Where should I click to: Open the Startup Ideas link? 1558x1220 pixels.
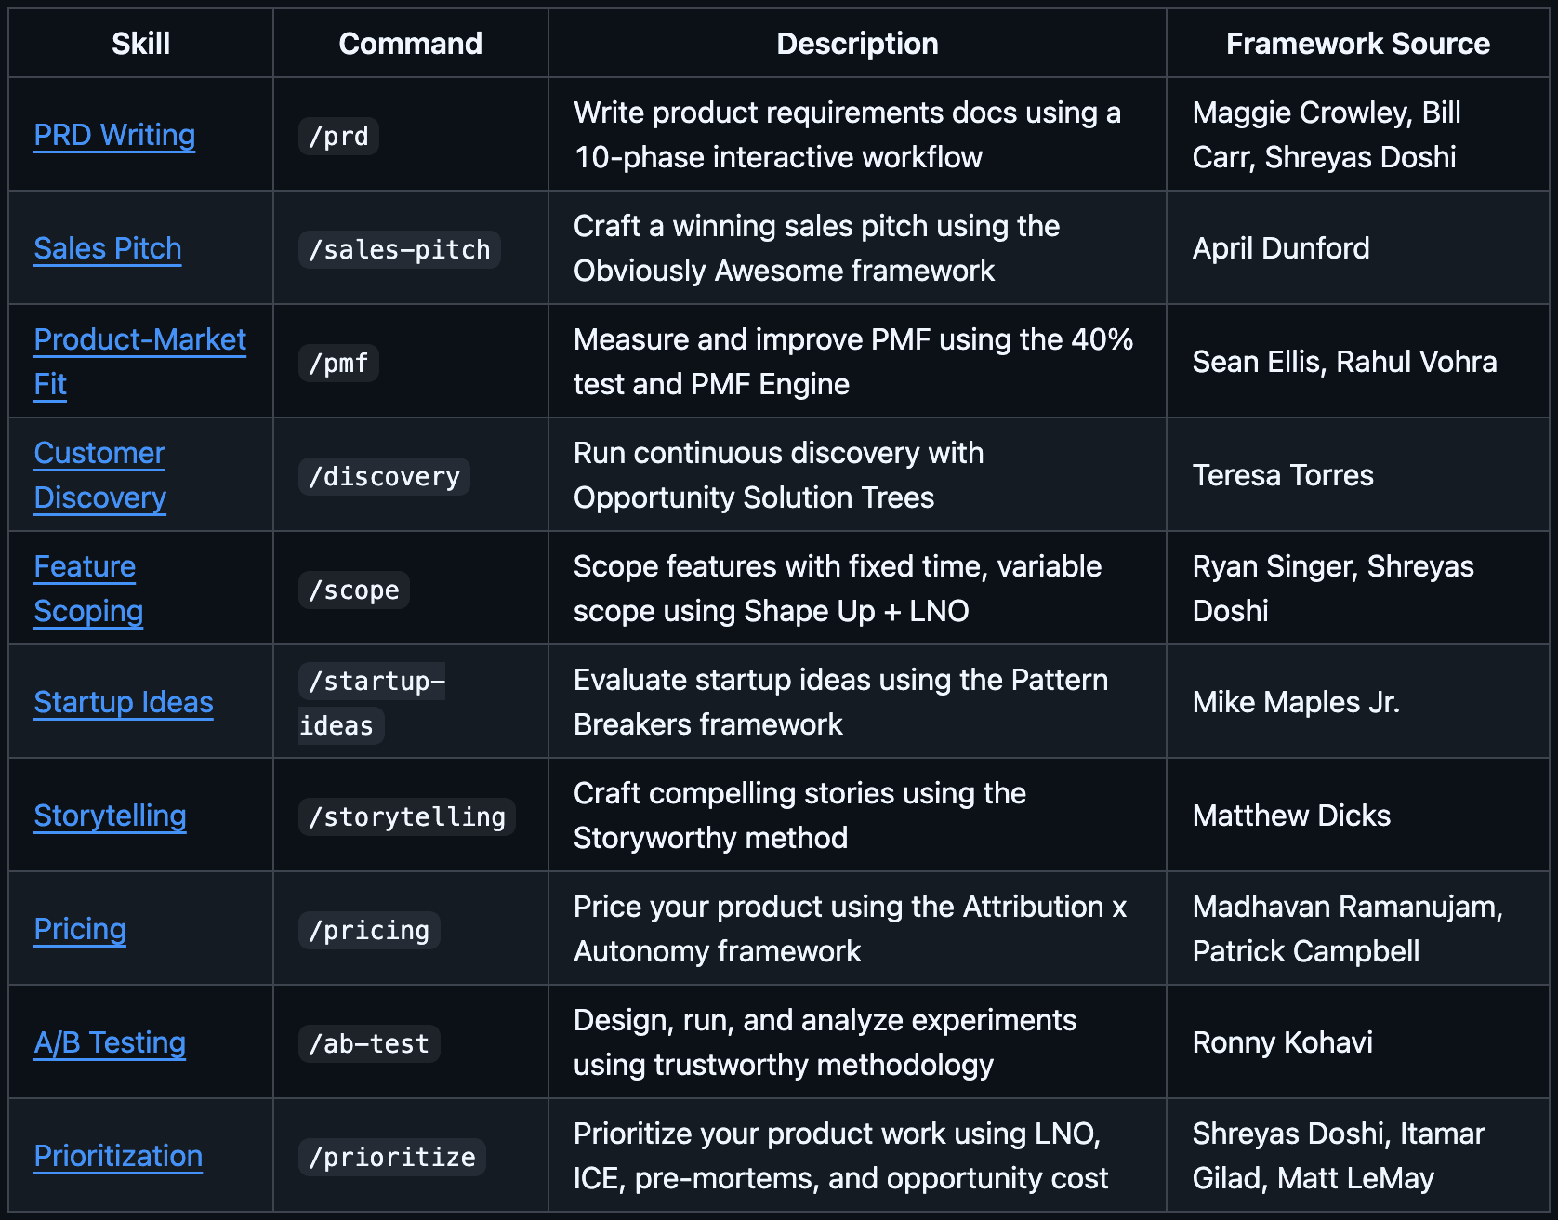click(x=124, y=702)
